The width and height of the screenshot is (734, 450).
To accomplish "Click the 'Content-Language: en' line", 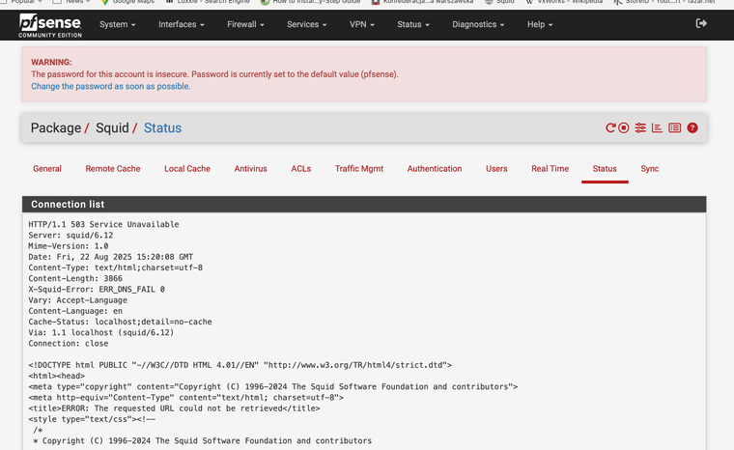I will click(75, 310).
